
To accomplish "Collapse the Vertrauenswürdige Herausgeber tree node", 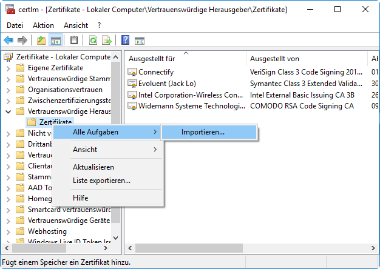I will 8,111.
